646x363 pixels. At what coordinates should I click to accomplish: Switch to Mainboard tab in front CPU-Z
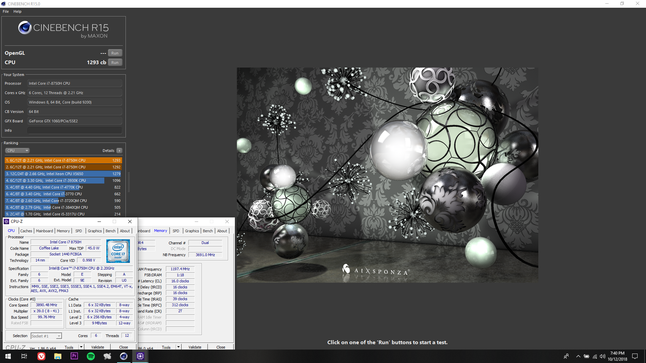pyautogui.click(x=44, y=231)
